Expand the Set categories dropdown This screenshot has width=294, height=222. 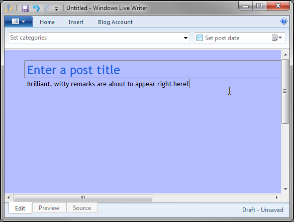(x=185, y=38)
